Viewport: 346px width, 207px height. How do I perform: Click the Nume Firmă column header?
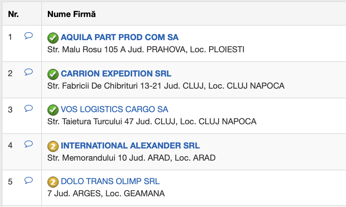coord(71,14)
